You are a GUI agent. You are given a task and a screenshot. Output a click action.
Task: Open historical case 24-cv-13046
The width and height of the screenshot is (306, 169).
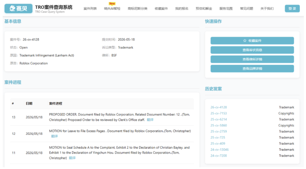[220, 149]
